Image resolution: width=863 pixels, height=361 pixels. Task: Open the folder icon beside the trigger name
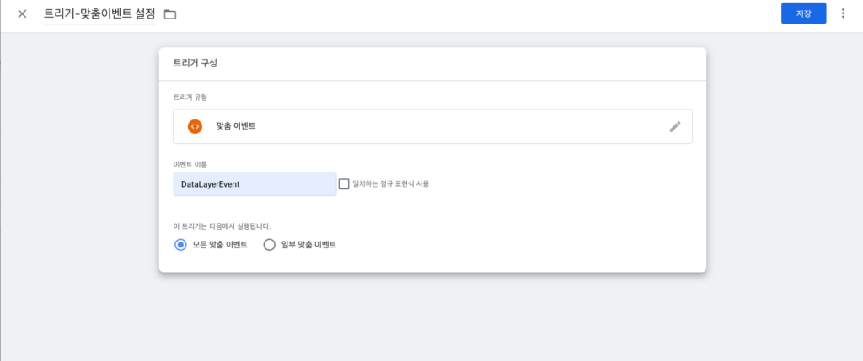[x=170, y=14]
